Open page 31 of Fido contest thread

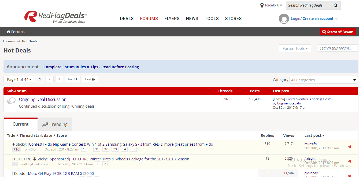pos(97,149)
